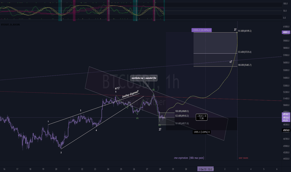Image resolution: width=291 pixels, height=172 pixels.
Task: Click 50.0 on the oscillator scale
Action: pos(285,11)
